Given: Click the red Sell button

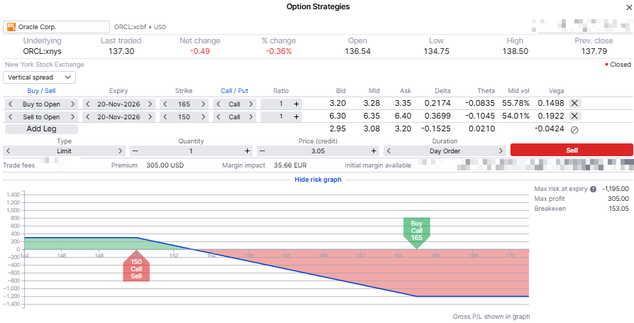Looking at the screenshot, I should pos(572,150).
